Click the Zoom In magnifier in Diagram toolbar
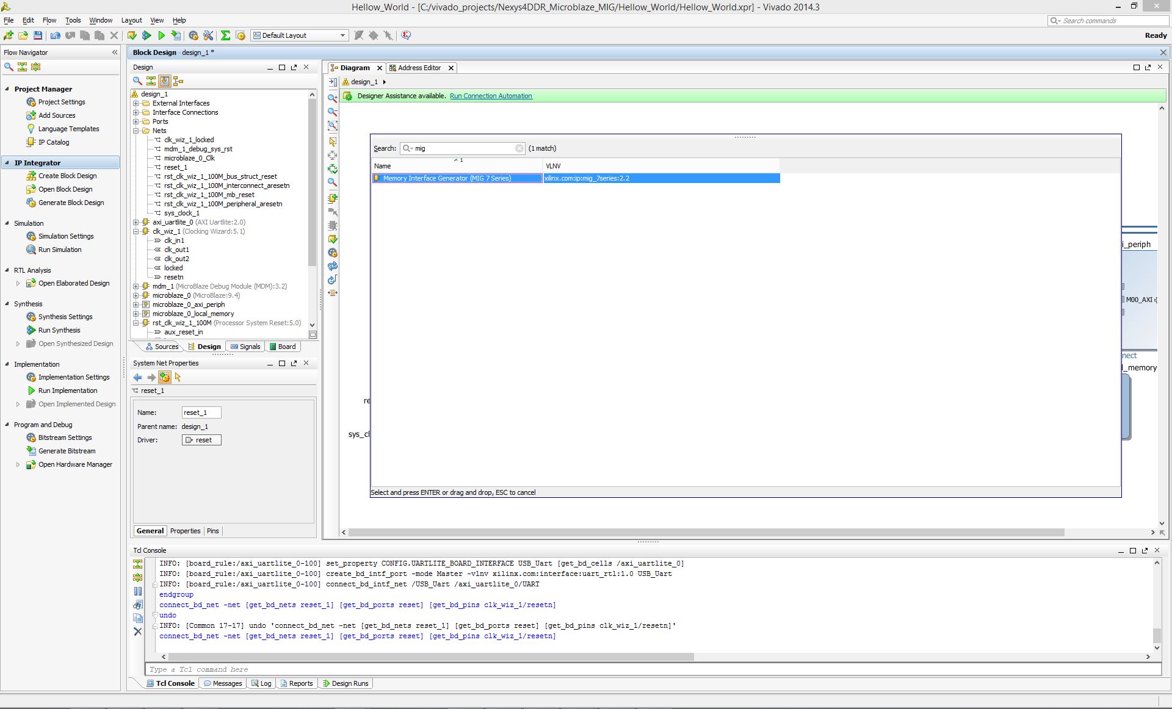 point(333,98)
